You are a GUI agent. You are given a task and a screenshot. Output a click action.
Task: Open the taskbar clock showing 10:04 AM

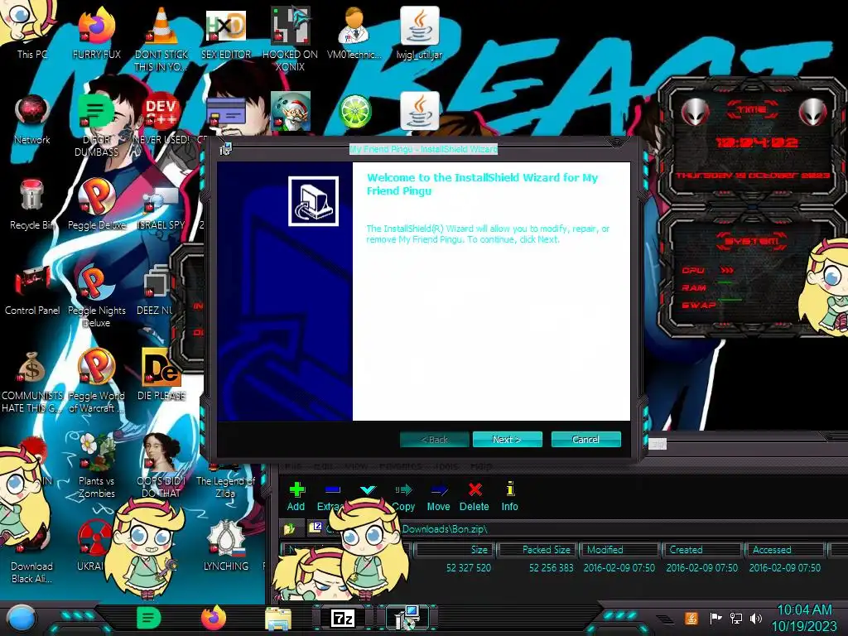click(804, 618)
